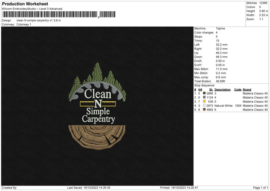
Task: Click the green thread swatch in row 1
Action: (x=204, y=93)
